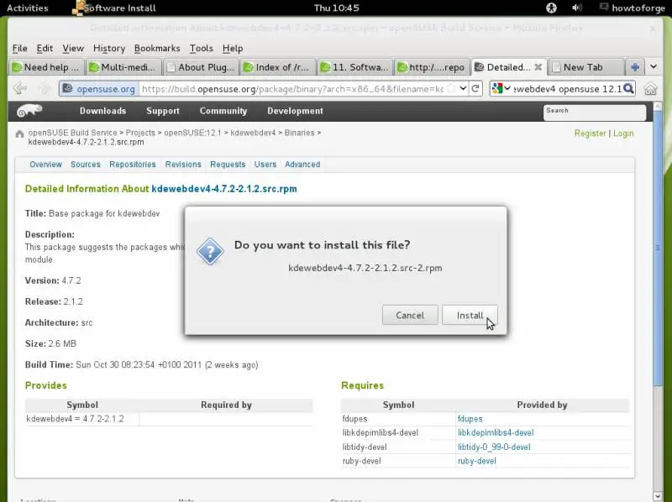Open the History menu
The image size is (672, 502).
[109, 49]
